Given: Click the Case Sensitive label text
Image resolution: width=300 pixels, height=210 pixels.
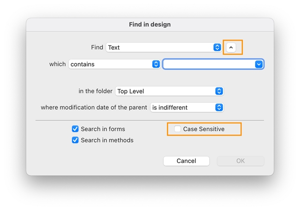Looking at the screenshot, I should pyautogui.click(x=204, y=129).
